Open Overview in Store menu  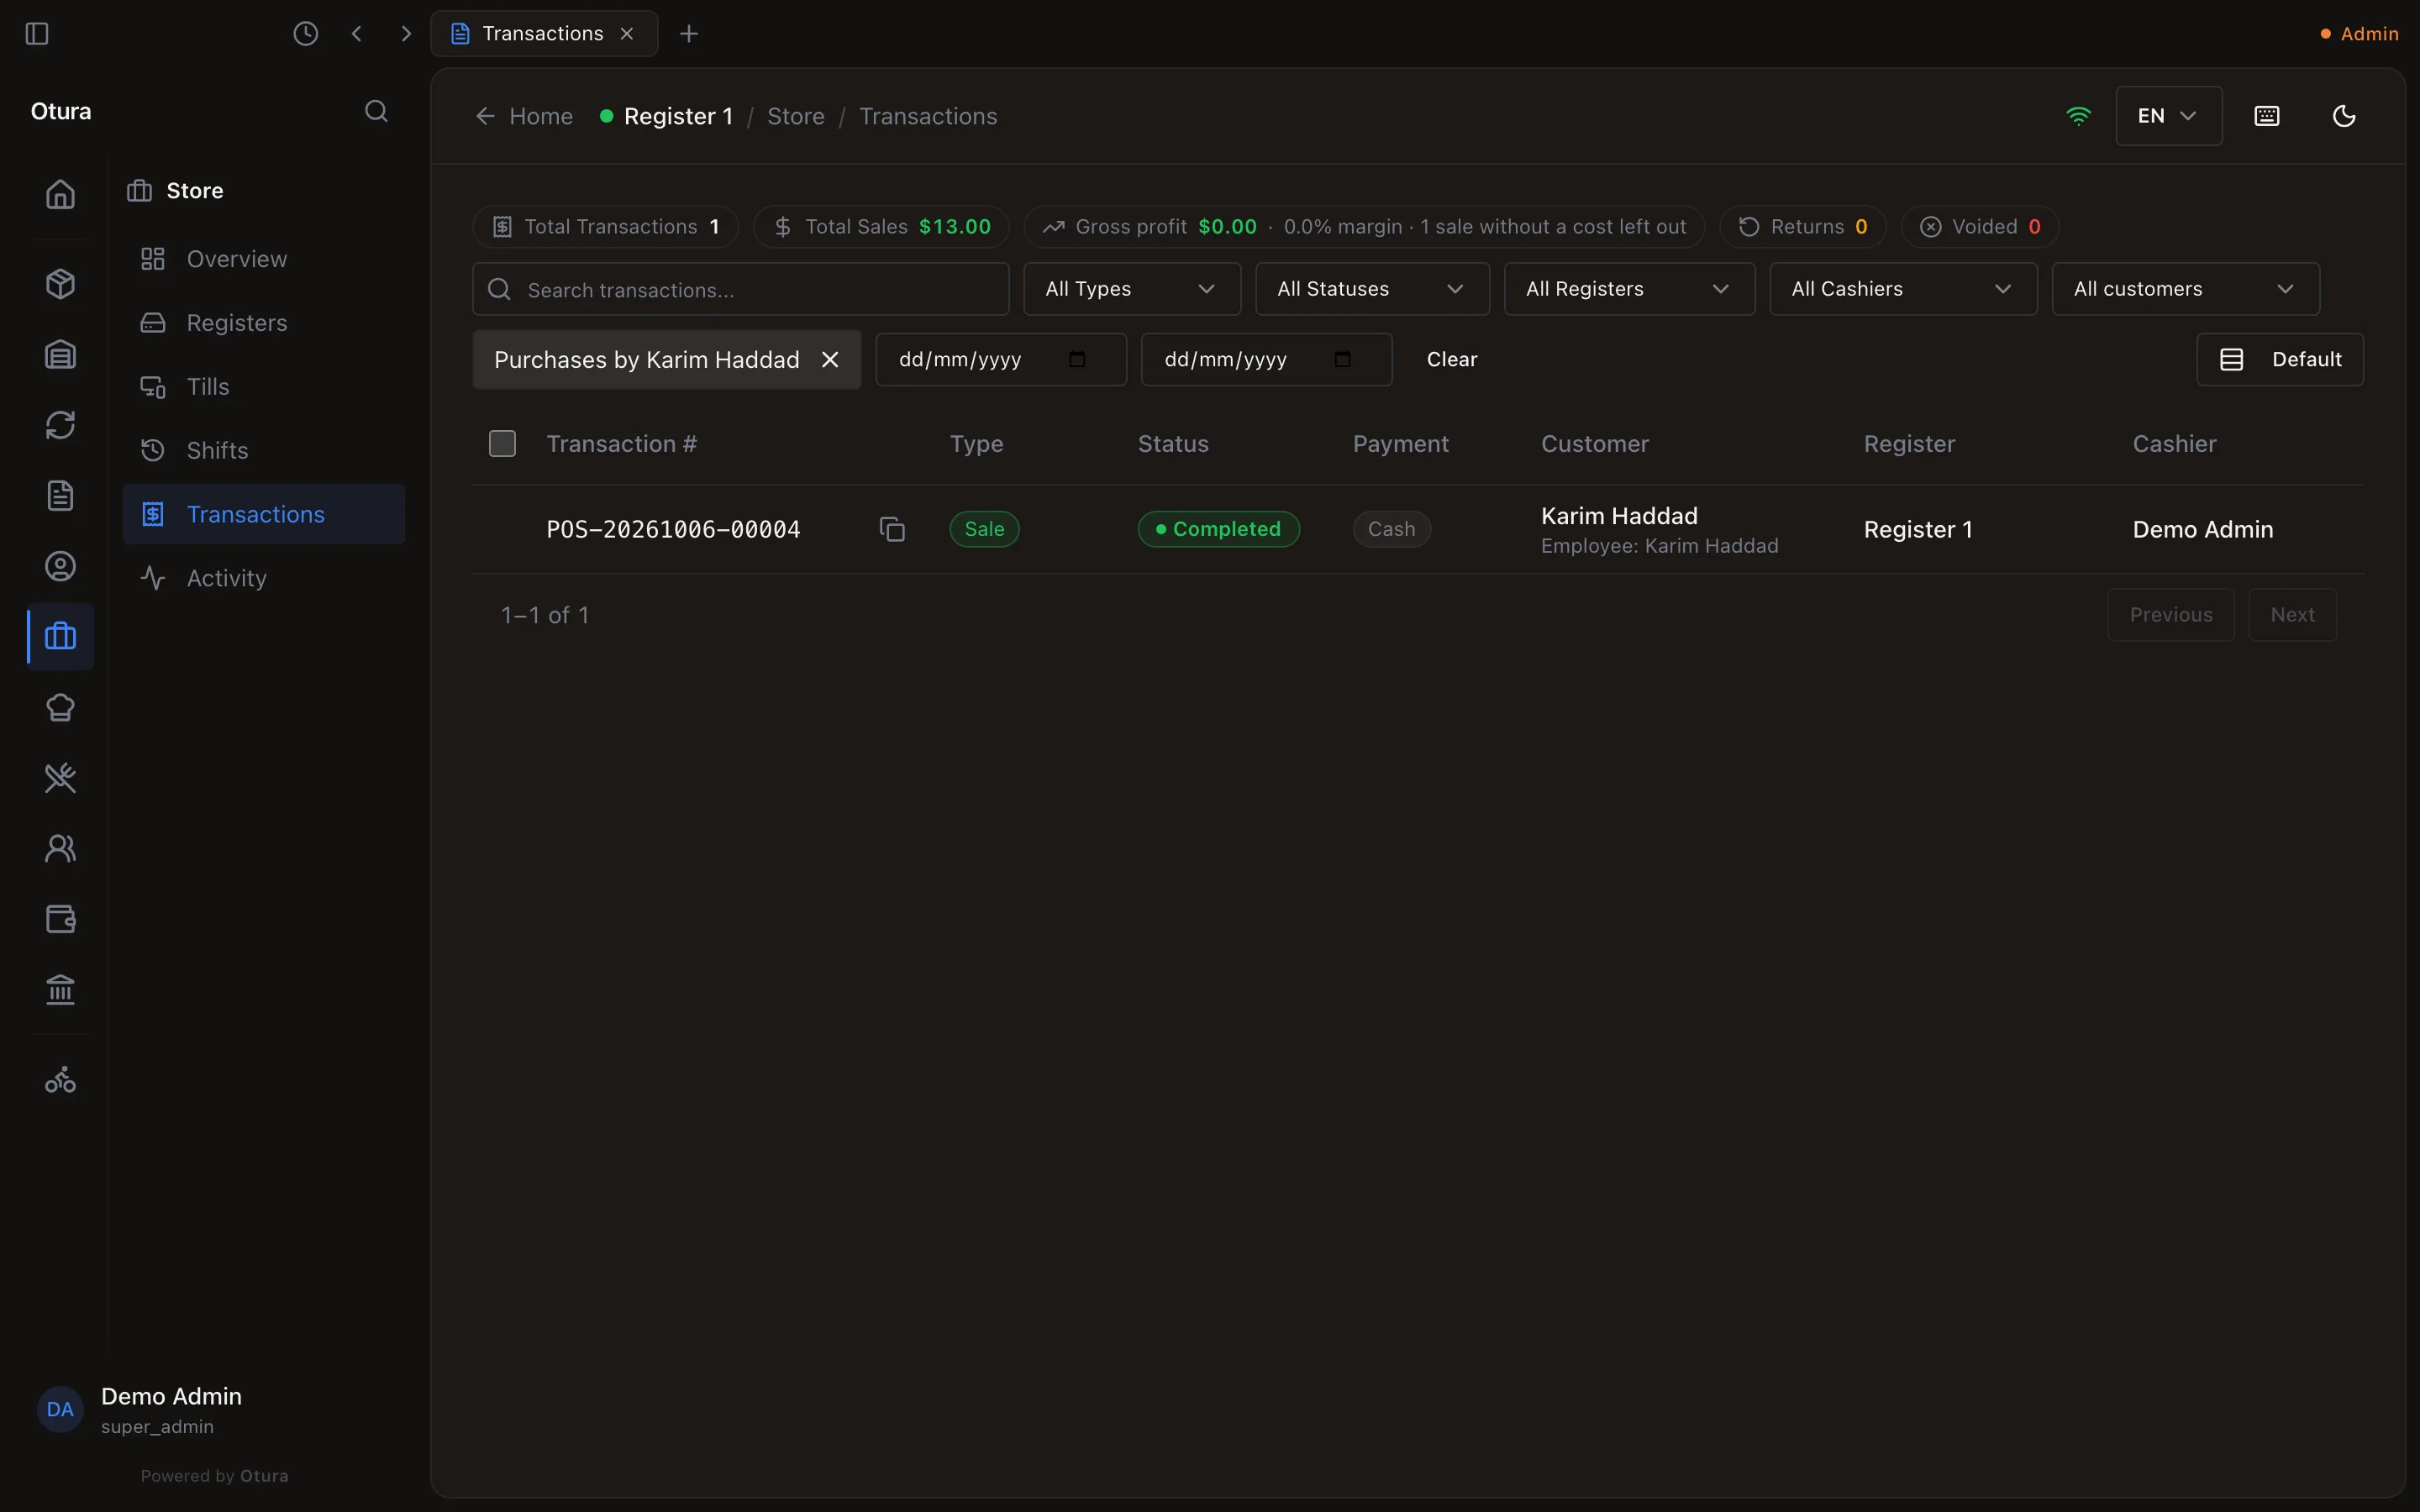click(264, 259)
